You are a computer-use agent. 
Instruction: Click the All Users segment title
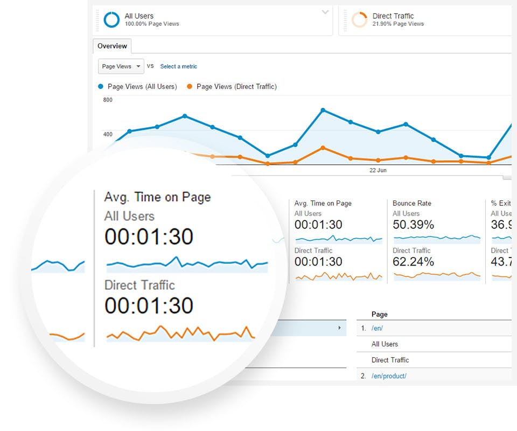click(x=139, y=16)
